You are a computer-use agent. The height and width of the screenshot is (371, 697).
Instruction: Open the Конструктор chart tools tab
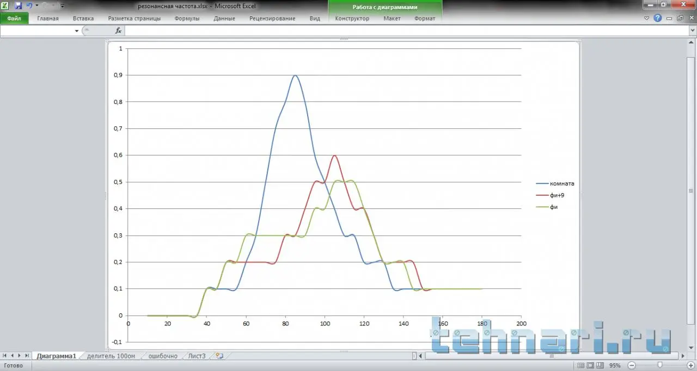click(x=352, y=18)
